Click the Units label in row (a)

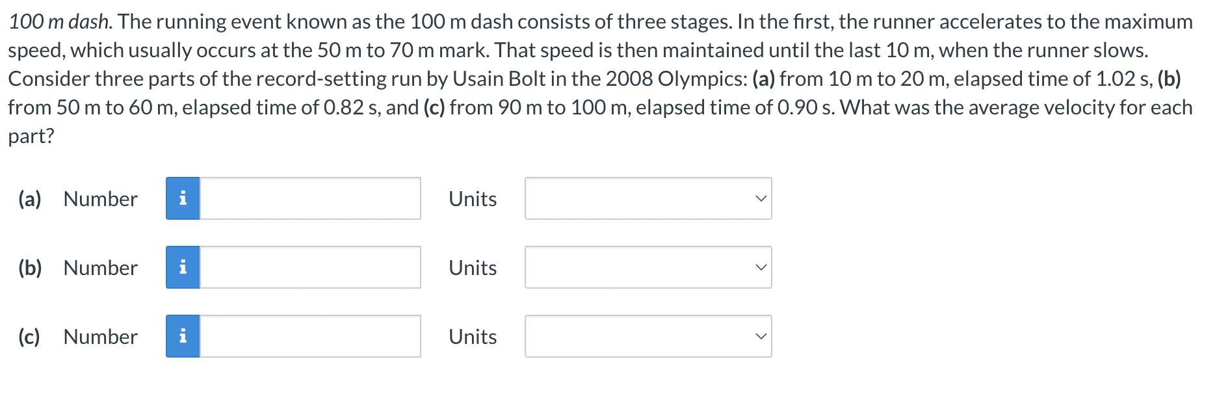click(473, 199)
